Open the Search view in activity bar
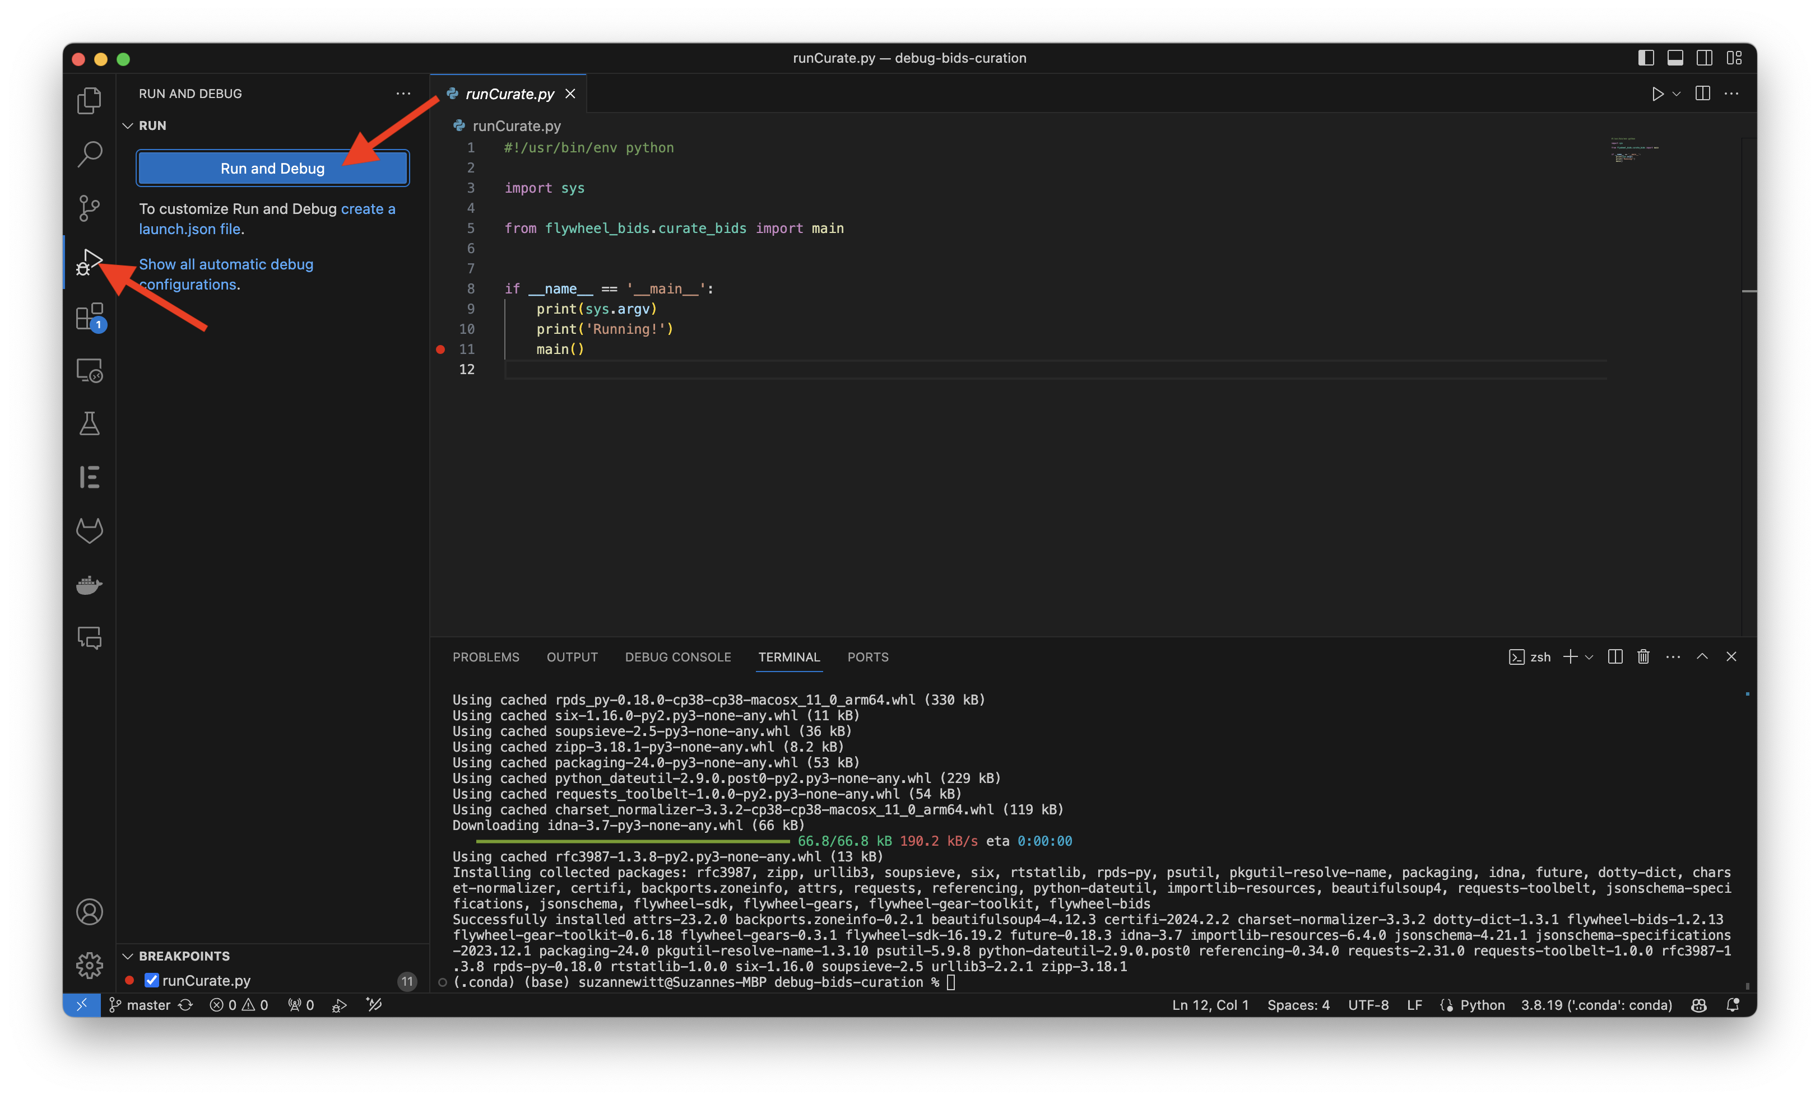 tap(90, 154)
